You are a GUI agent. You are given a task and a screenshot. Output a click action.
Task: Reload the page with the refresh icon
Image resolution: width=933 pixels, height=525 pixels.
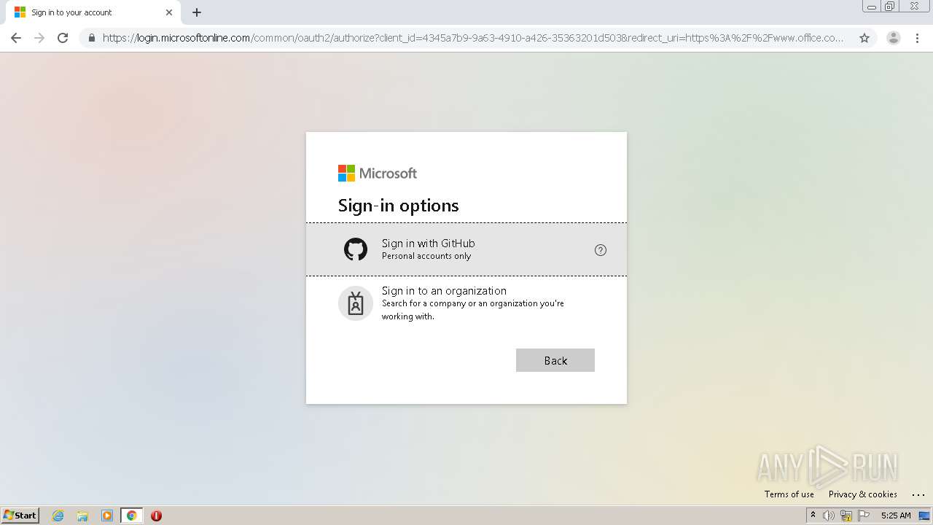[63, 38]
